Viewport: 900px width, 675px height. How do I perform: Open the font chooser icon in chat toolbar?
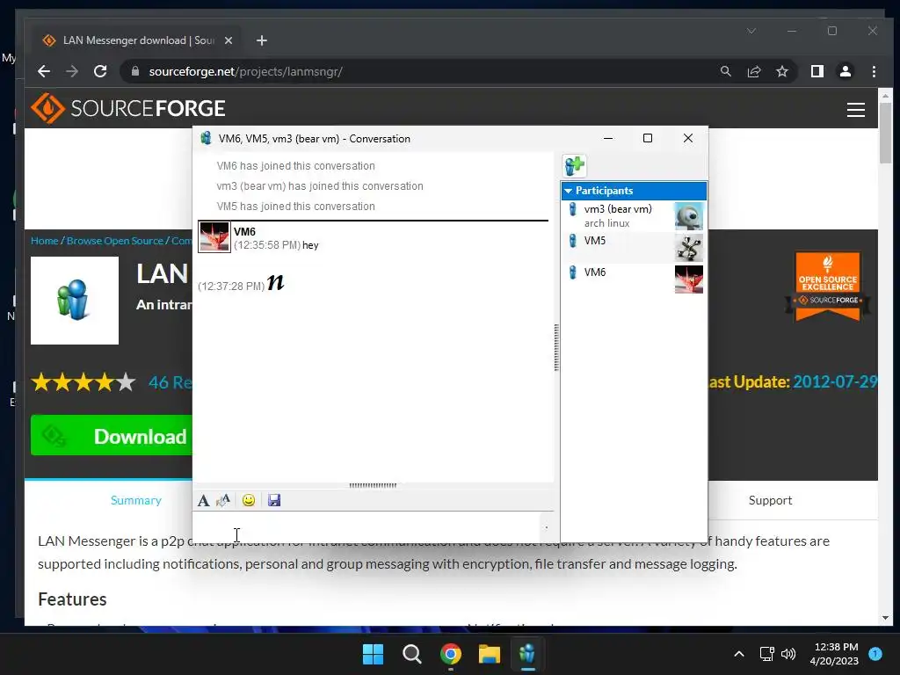[x=203, y=500]
